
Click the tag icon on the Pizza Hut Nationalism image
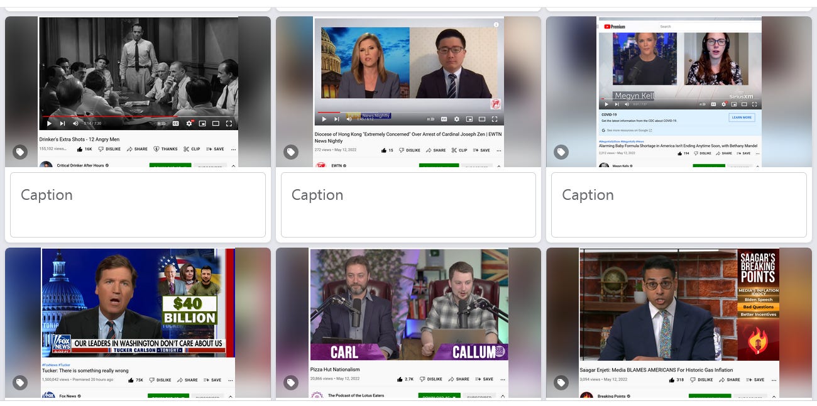coord(290,383)
